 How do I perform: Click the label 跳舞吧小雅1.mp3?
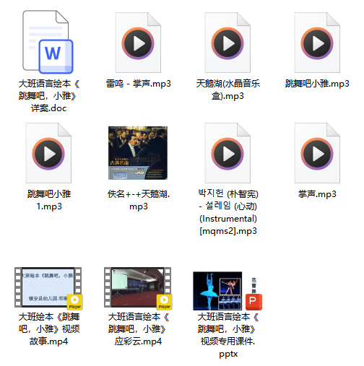(x=49, y=200)
